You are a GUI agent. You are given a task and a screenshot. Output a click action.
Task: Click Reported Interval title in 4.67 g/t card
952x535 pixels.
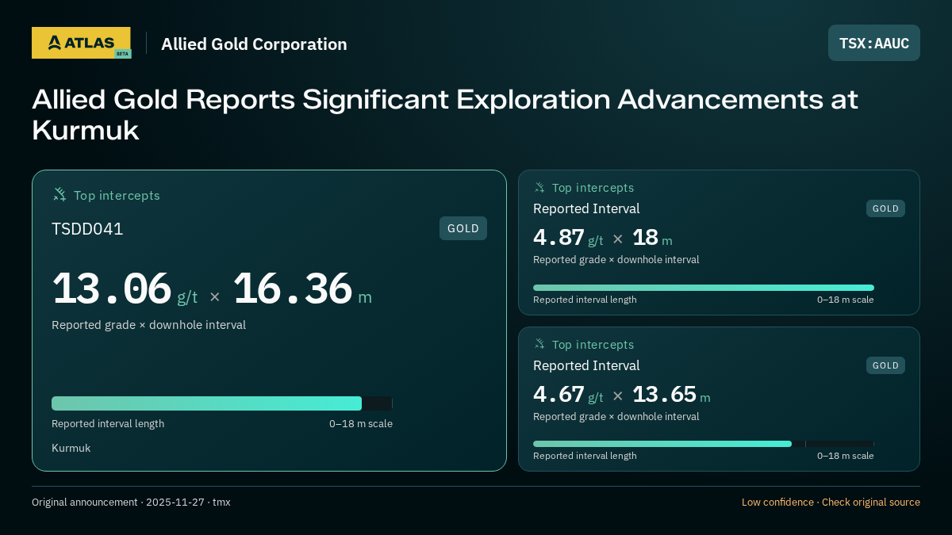[586, 365]
